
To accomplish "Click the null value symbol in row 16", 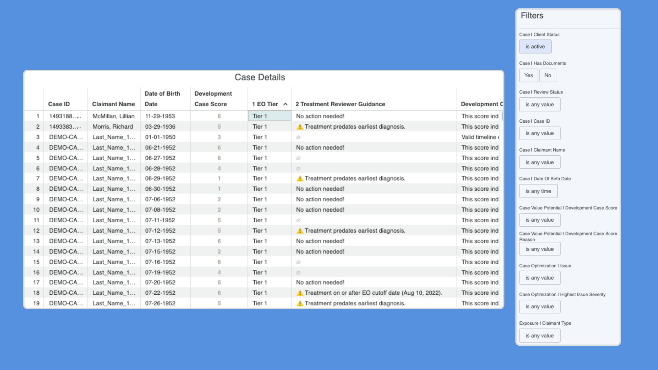I will pyautogui.click(x=298, y=273).
